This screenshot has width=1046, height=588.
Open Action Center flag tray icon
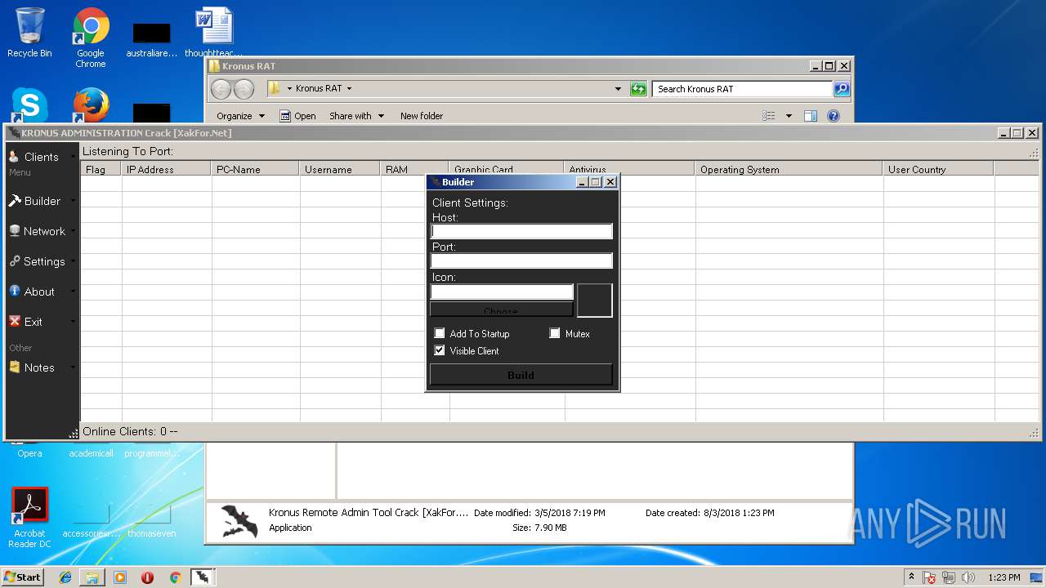pos(929,577)
